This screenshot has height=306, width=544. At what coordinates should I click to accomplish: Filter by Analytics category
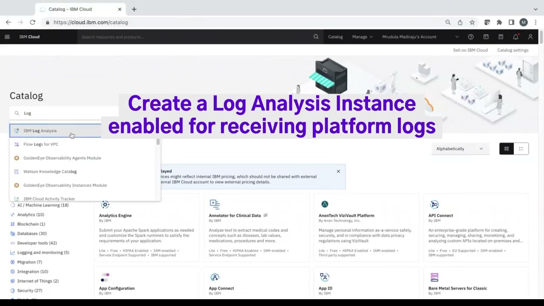30,215
